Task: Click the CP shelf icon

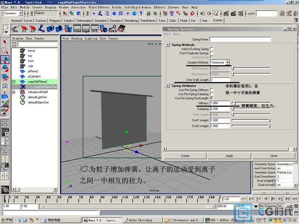Action: 33,29
